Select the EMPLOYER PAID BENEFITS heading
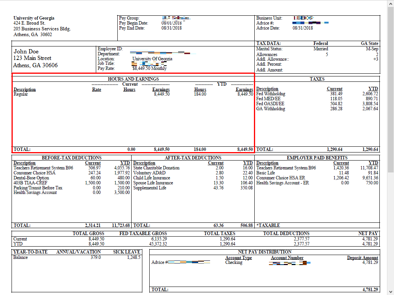 [x=317, y=158]
